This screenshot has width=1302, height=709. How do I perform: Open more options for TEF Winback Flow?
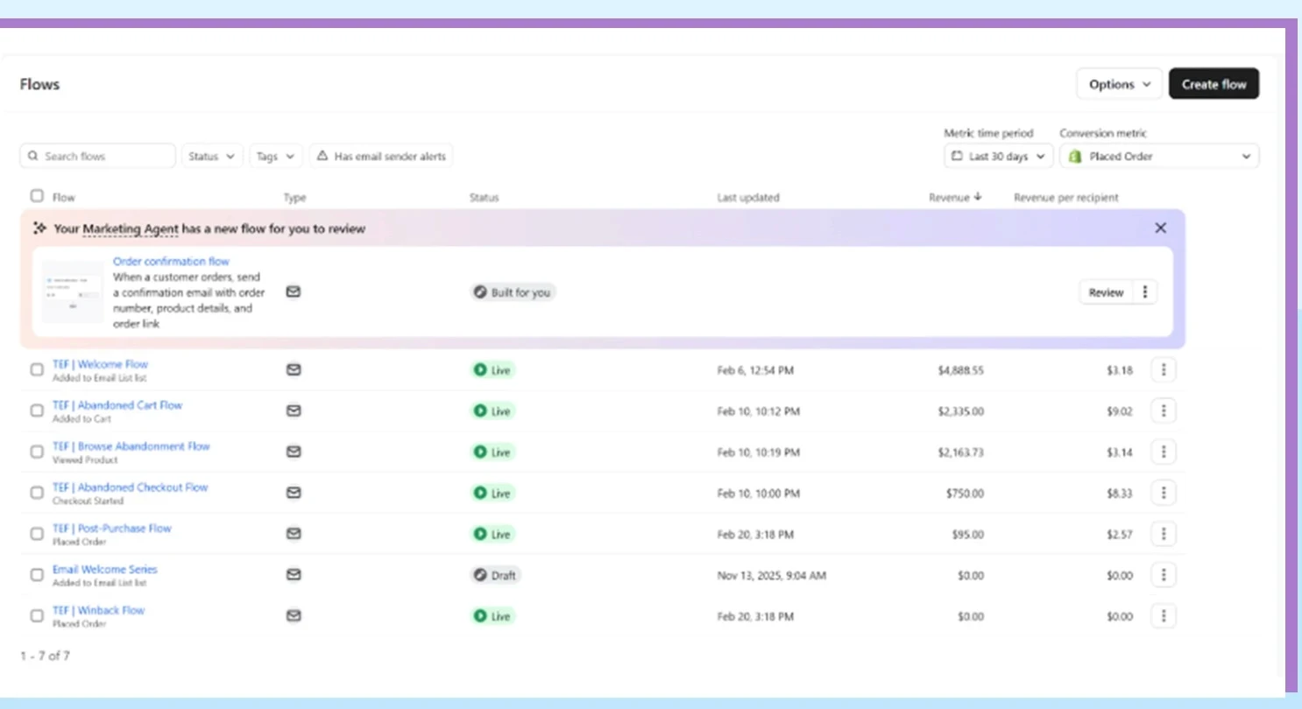1163,616
